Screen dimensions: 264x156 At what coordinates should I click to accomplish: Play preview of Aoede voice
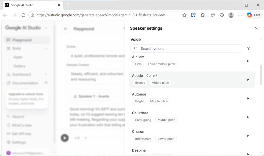(x=248, y=80)
